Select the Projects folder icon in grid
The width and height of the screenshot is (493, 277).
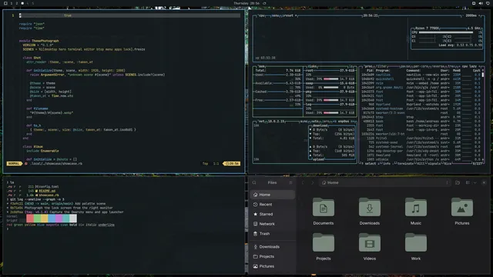click(x=324, y=243)
